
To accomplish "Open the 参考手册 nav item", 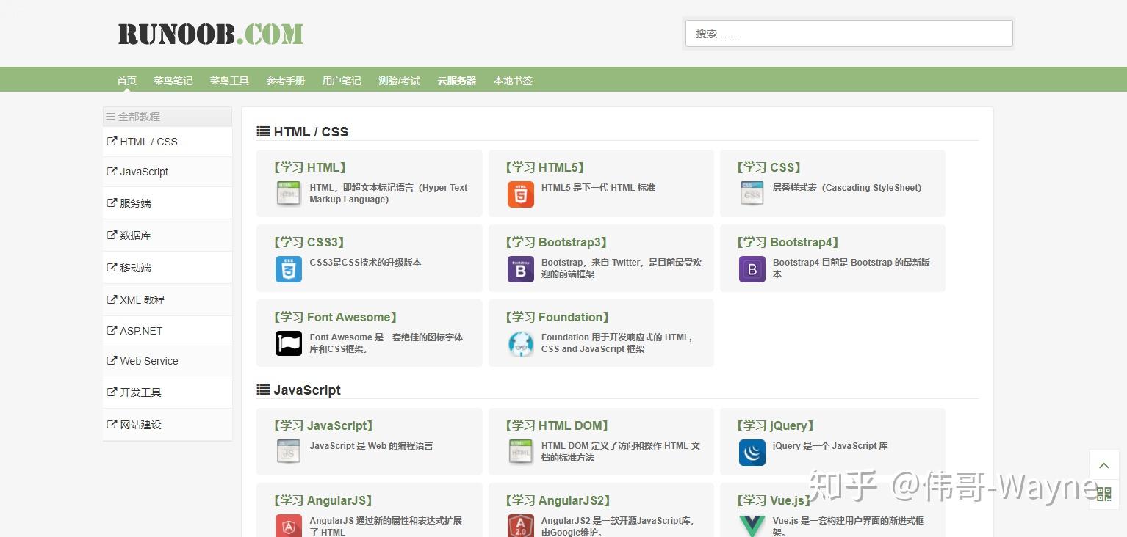I will point(286,81).
